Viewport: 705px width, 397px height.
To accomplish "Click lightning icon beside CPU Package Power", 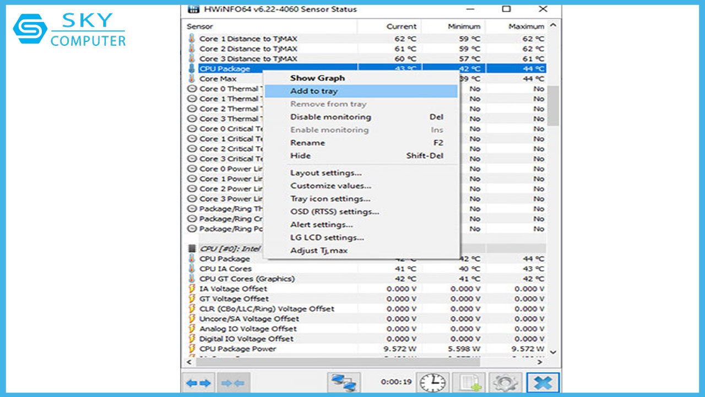I will click(x=192, y=348).
